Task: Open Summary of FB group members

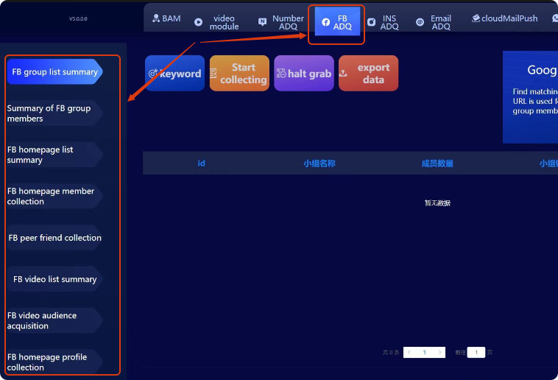Action: pos(50,113)
